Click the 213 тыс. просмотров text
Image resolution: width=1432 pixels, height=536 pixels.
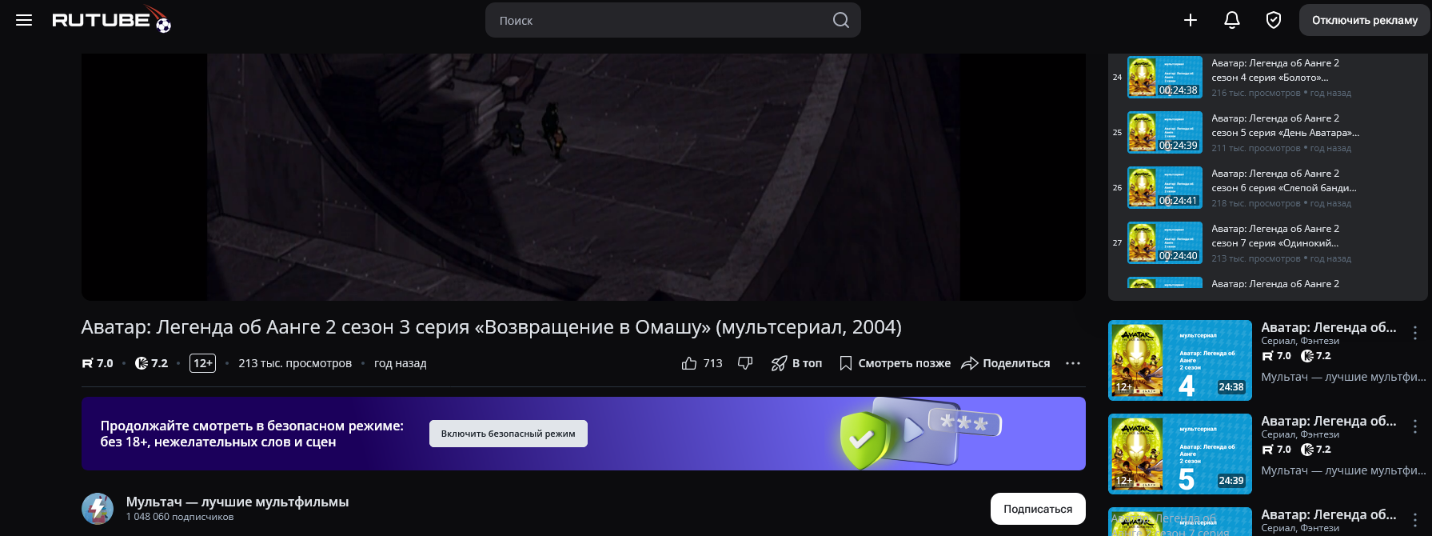point(295,363)
